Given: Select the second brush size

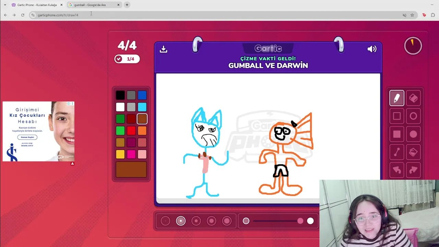Looking at the screenshot, I should tap(181, 221).
